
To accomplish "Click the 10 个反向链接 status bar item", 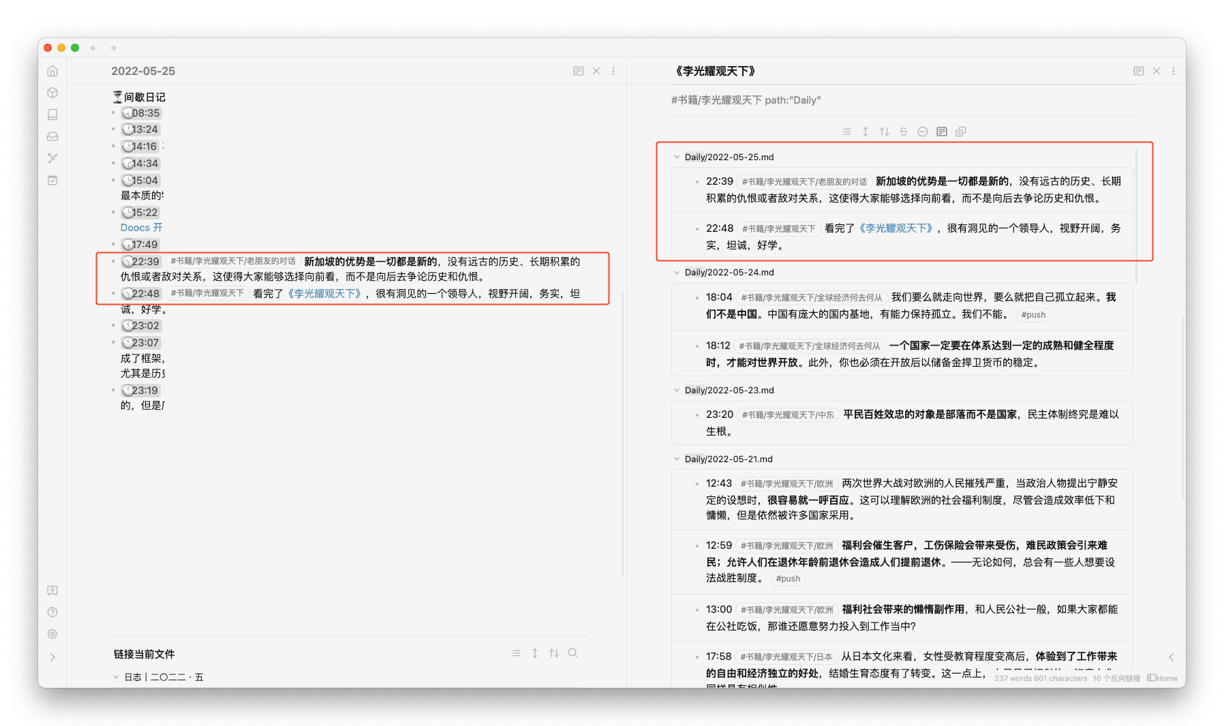I will 1116,678.
